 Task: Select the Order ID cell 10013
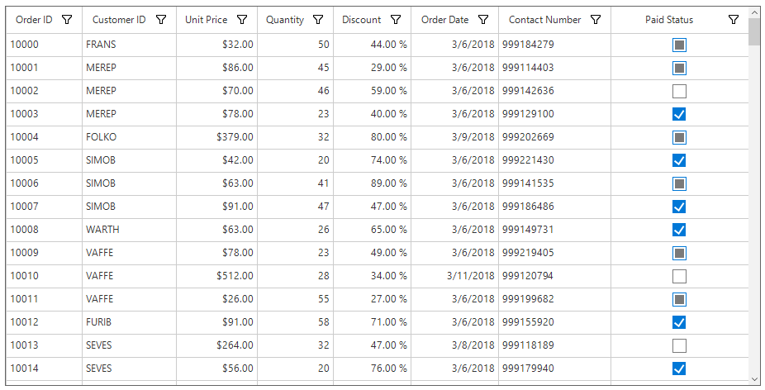tap(44, 345)
